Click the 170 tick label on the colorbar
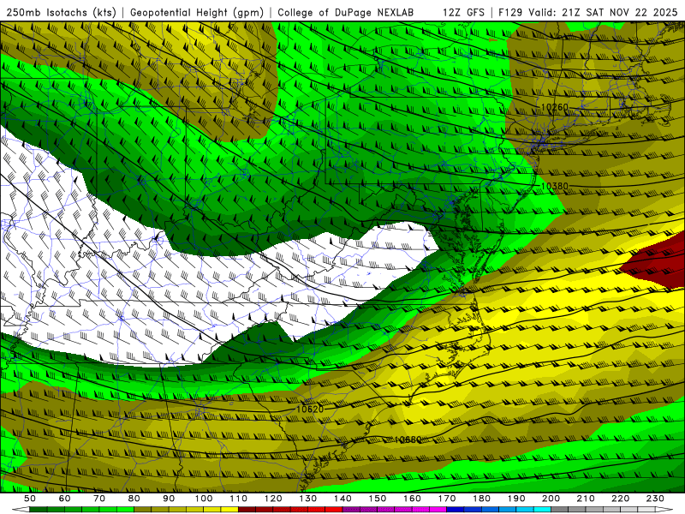The height and width of the screenshot is (514, 685). coord(447,499)
